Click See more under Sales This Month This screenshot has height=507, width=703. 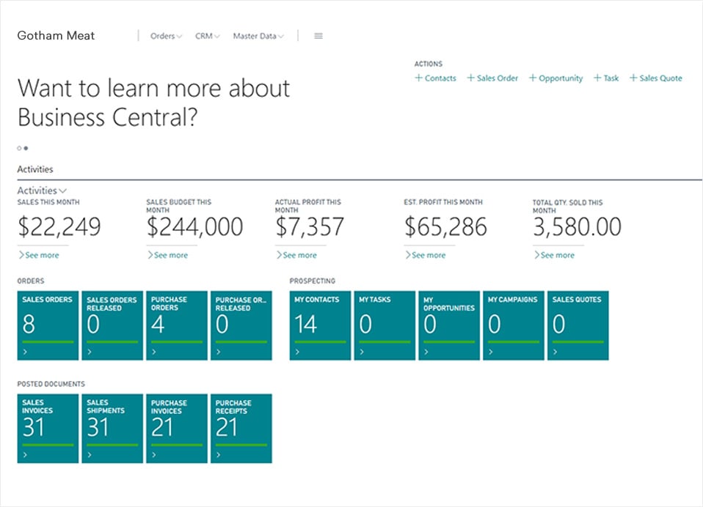pyautogui.click(x=38, y=255)
